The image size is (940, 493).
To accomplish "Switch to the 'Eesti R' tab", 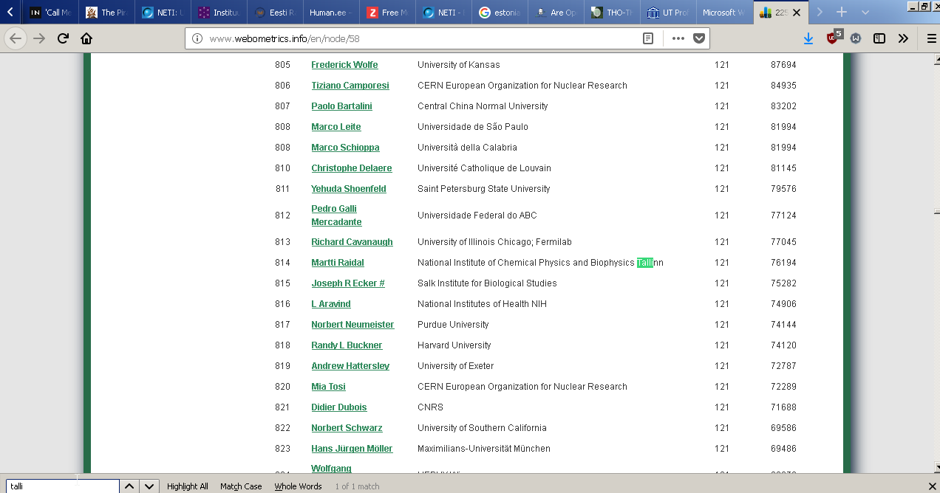I will pyautogui.click(x=275, y=13).
